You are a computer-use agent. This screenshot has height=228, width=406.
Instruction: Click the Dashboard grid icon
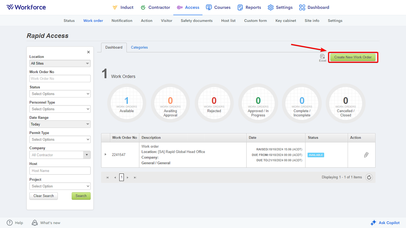pyautogui.click(x=302, y=7)
